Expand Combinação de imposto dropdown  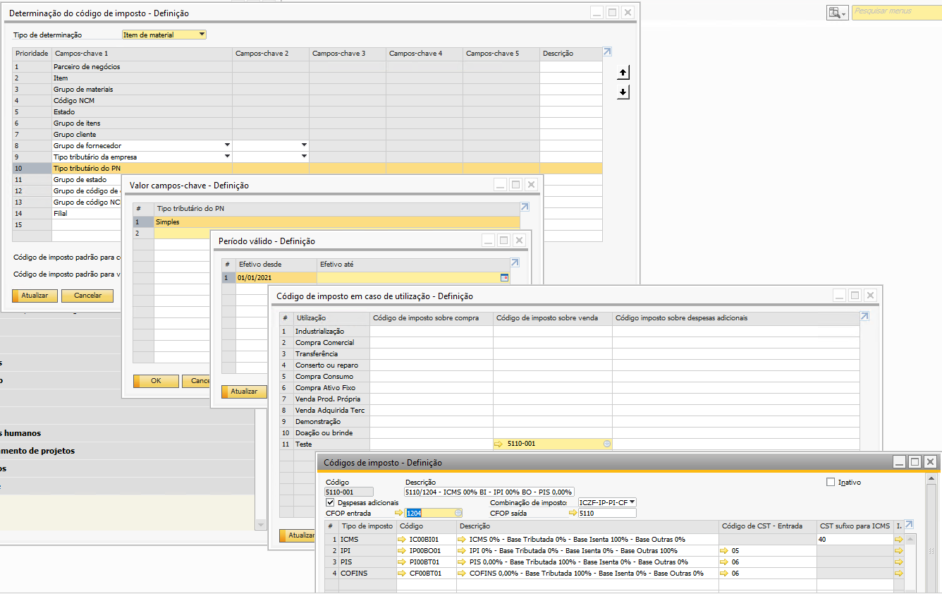click(x=632, y=502)
